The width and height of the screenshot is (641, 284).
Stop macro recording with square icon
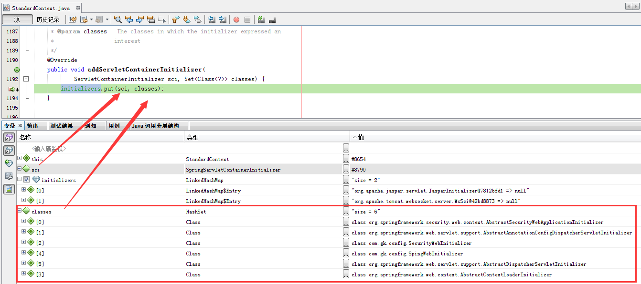[247, 20]
